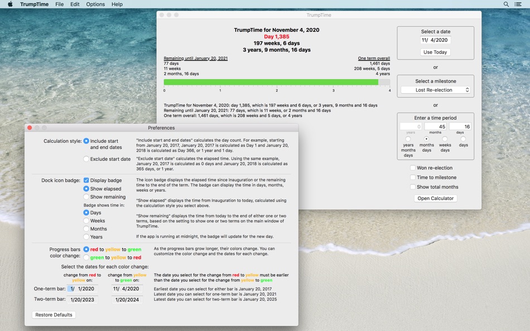Select weeks days radio option
This screenshot has height=331, width=530.
[445, 139]
